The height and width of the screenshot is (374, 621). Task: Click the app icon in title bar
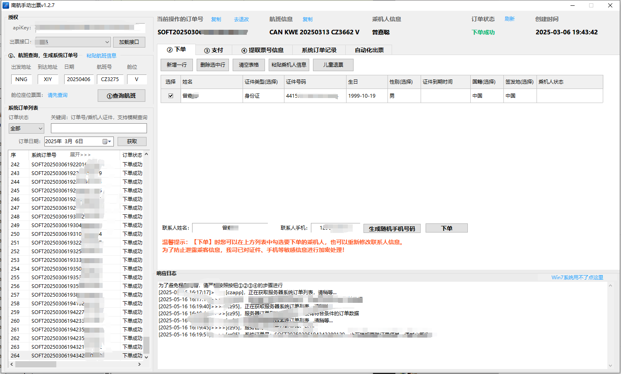point(6,5)
